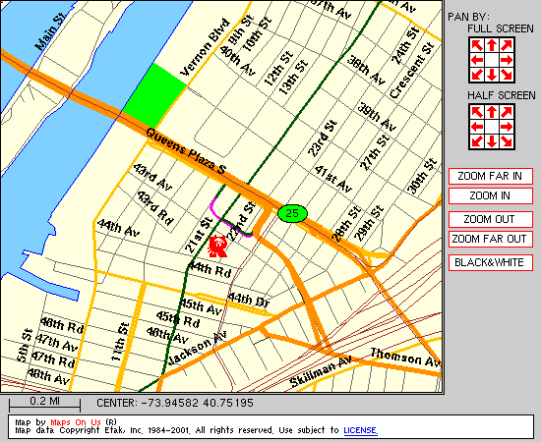Click the ZOOM IN button

pyautogui.click(x=490, y=195)
